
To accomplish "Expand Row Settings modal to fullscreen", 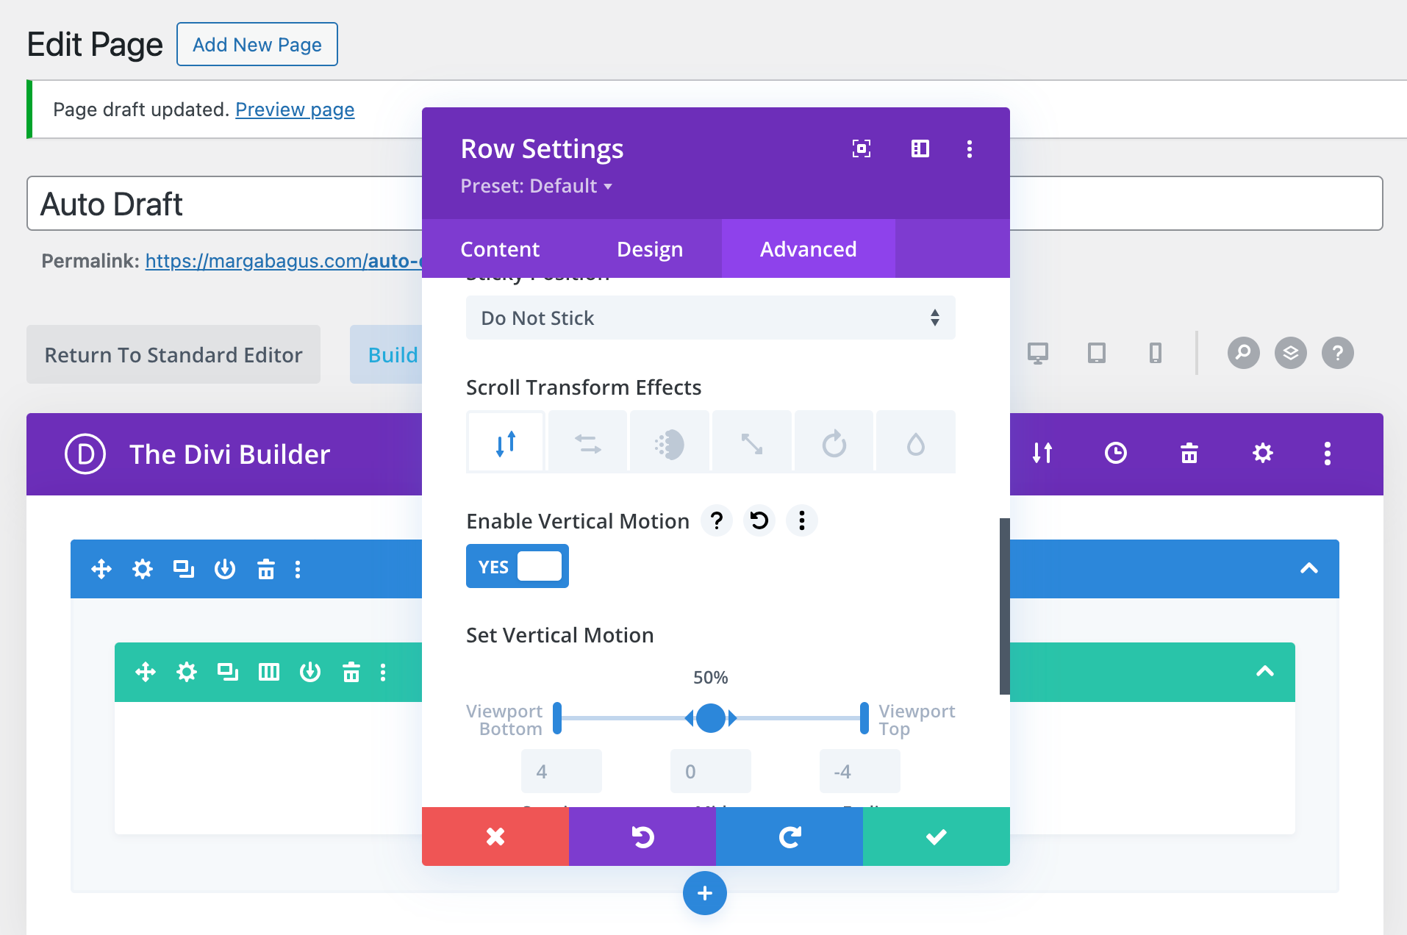I will (862, 149).
